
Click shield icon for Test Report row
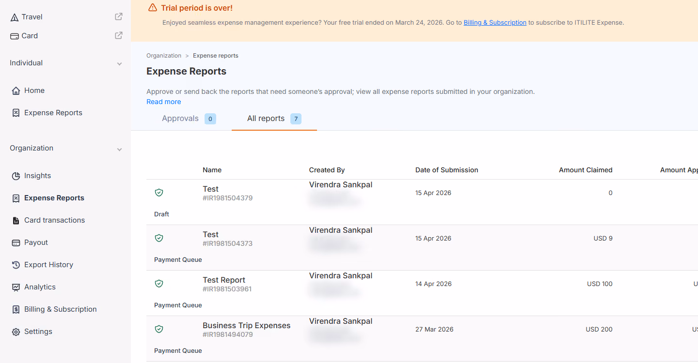[x=159, y=284]
